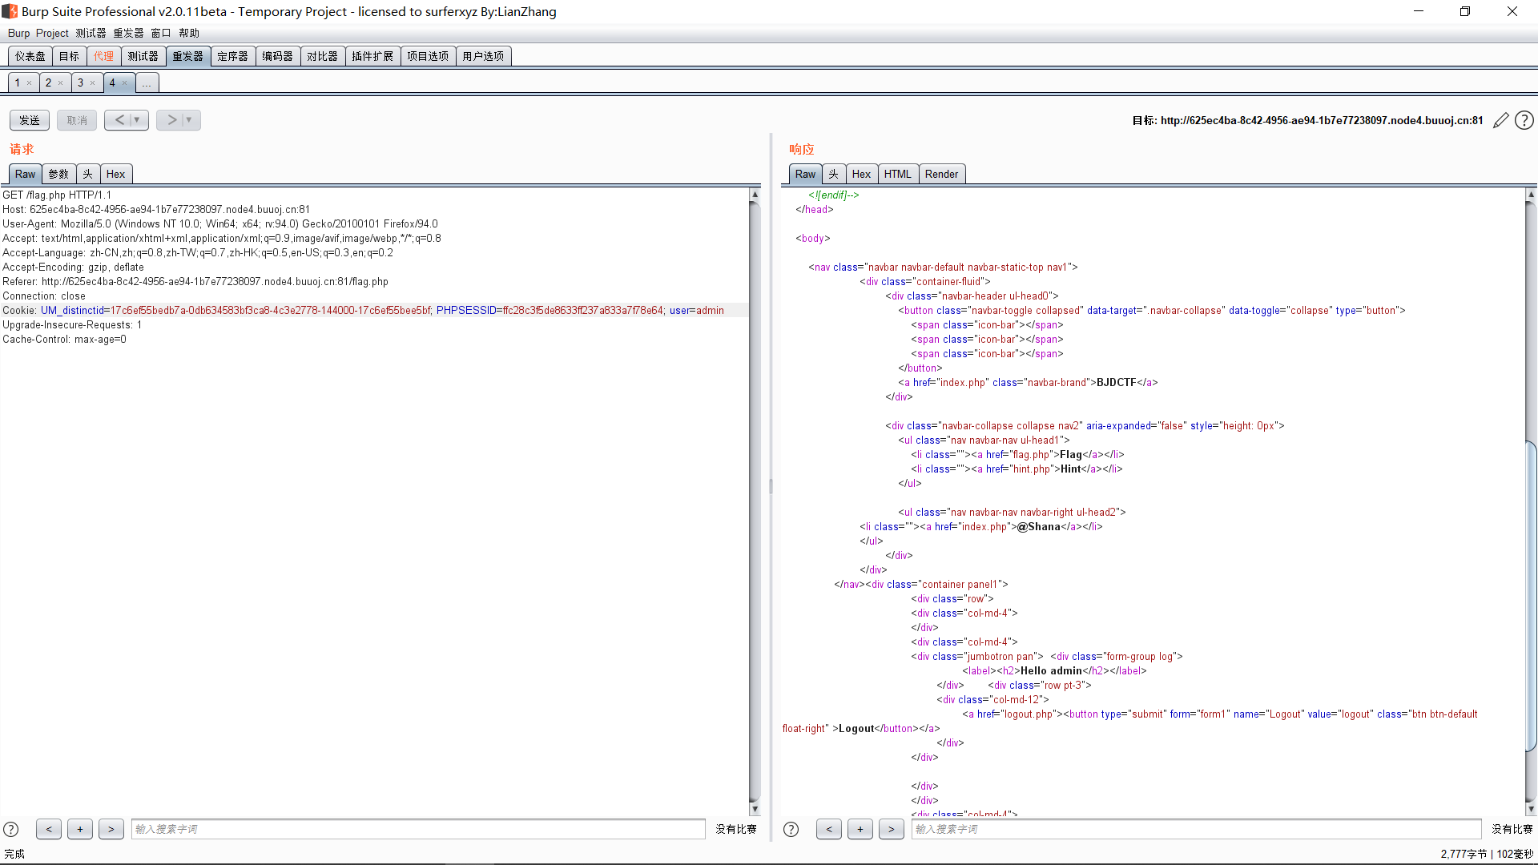
Task: Click response pane search help icon
Action: [791, 829]
